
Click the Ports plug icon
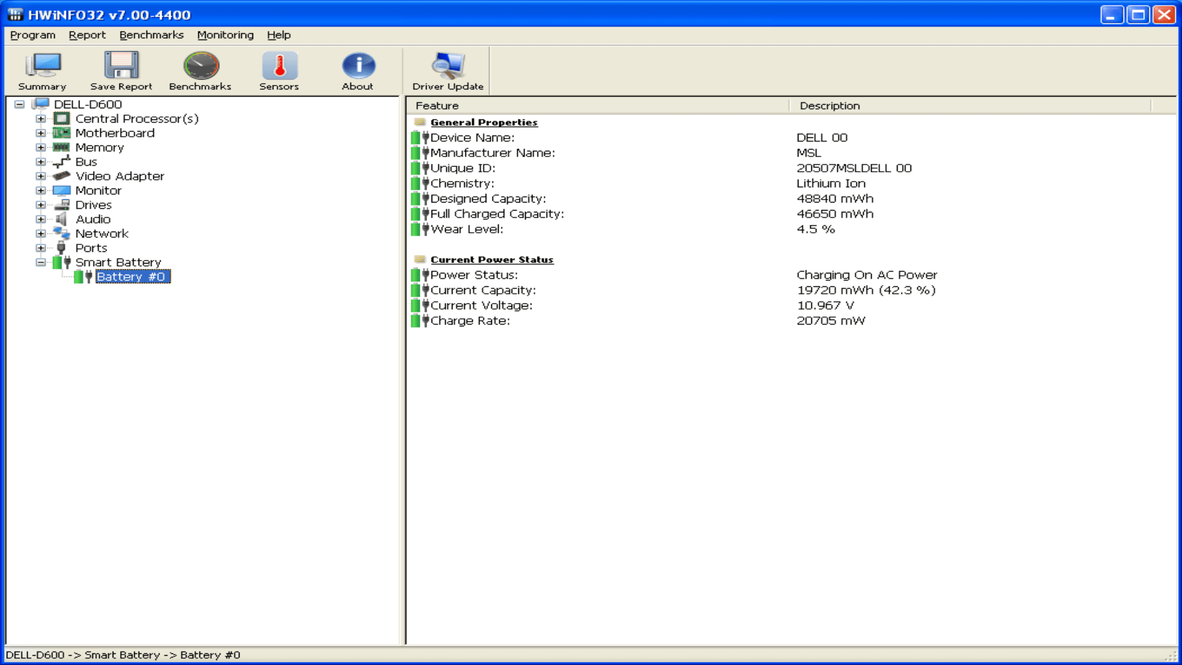pyautogui.click(x=61, y=248)
